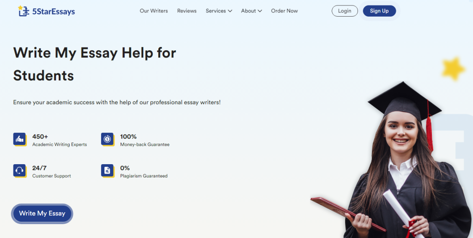This screenshot has height=238, width=473.
Task: Click the Login button
Action: (345, 11)
